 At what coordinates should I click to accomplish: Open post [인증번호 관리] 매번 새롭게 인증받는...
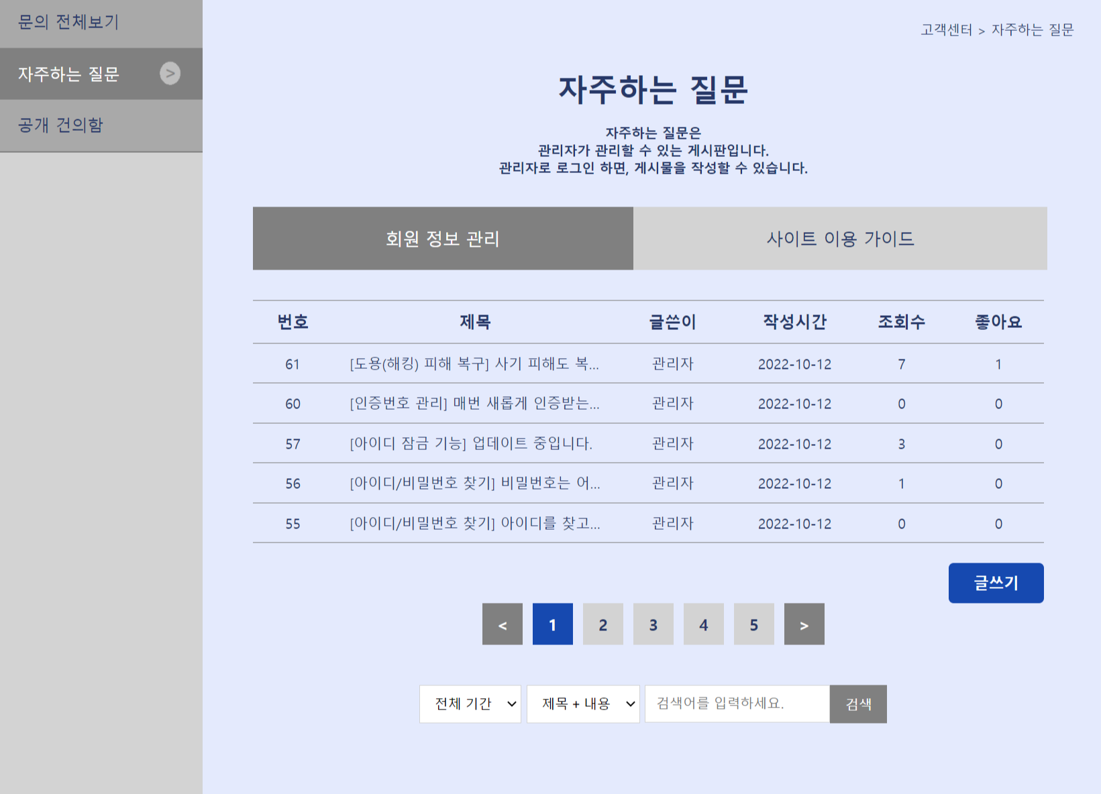(474, 403)
